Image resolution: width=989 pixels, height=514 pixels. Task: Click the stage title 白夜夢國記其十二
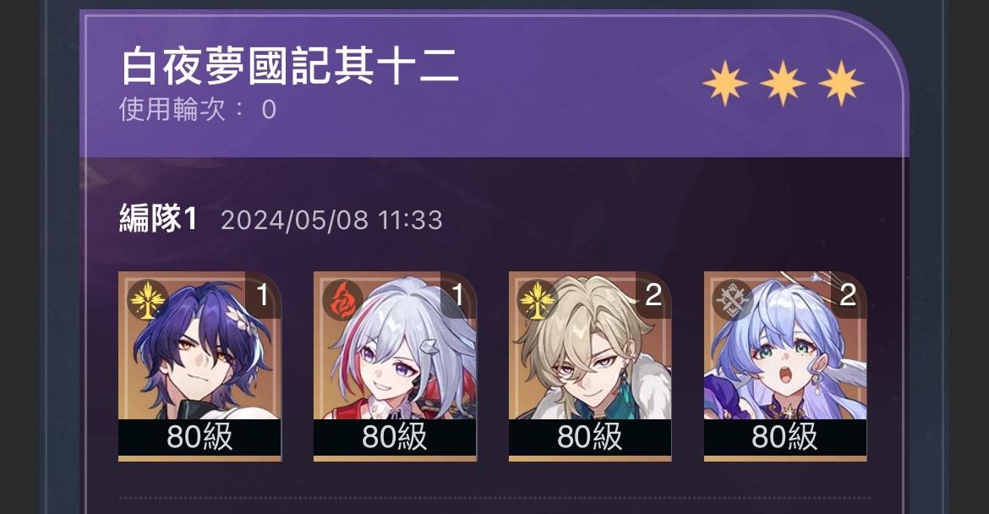pos(290,66)
